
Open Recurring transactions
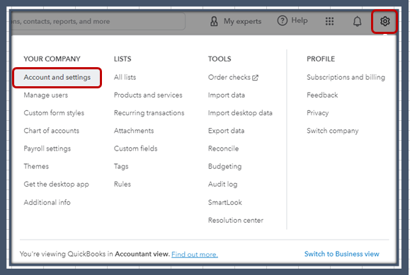pyautogui.click(x=149, y=113)
